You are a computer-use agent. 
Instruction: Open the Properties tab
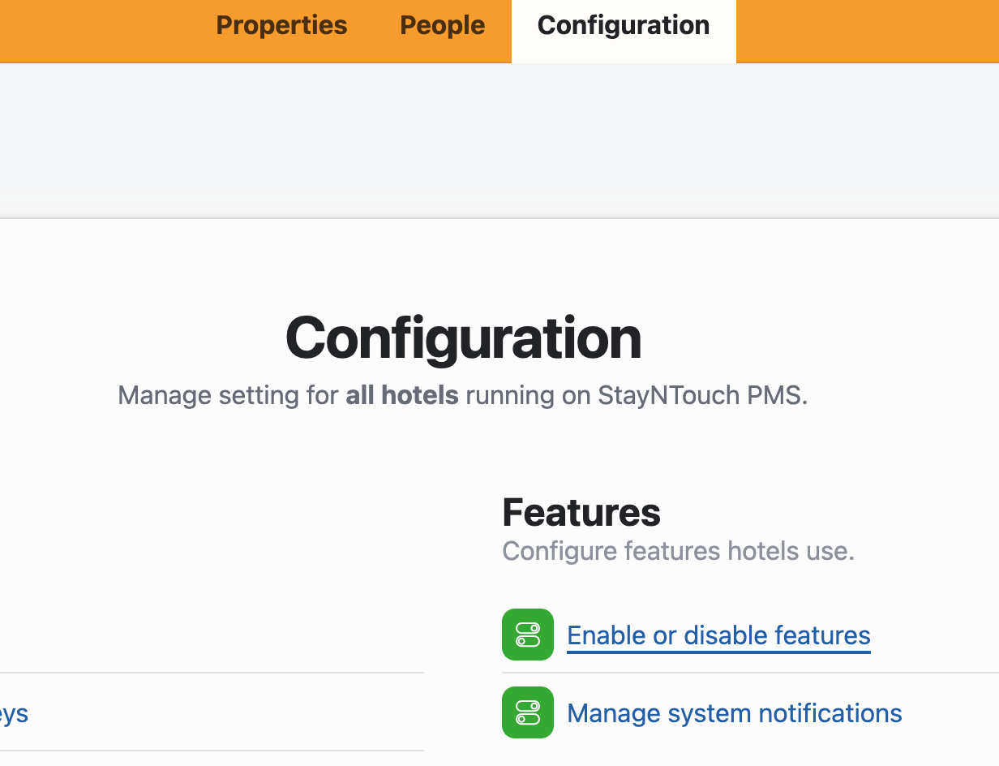pyautogui.click(x=281, y=26)
